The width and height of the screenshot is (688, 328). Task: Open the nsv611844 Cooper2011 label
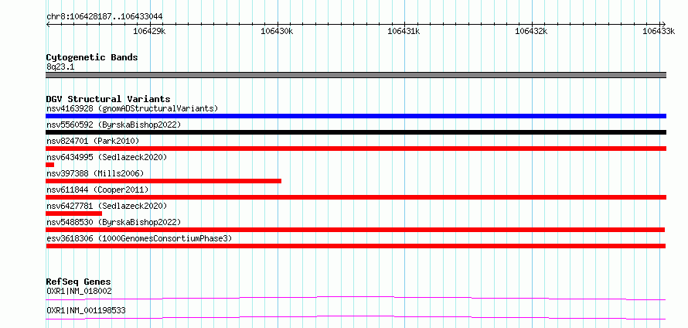[x=97, y=190]
